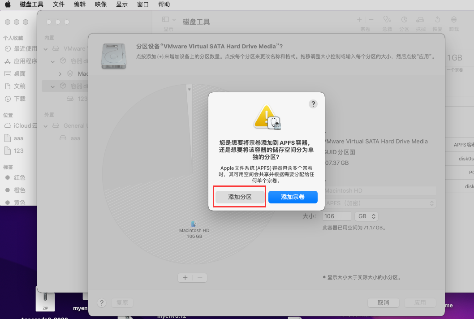Open the 帮助 menu

(164, 4)
